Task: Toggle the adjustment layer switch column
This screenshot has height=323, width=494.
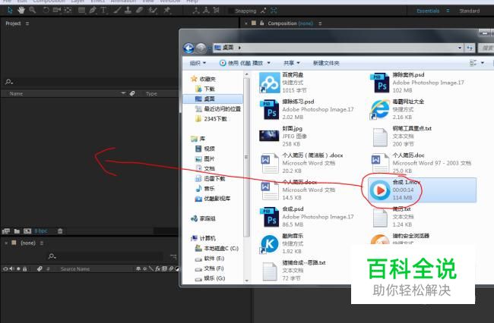Action: pos(177,269)
